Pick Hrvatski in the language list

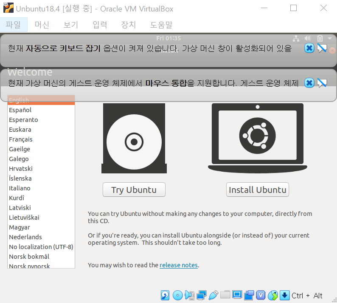[41, 169]
